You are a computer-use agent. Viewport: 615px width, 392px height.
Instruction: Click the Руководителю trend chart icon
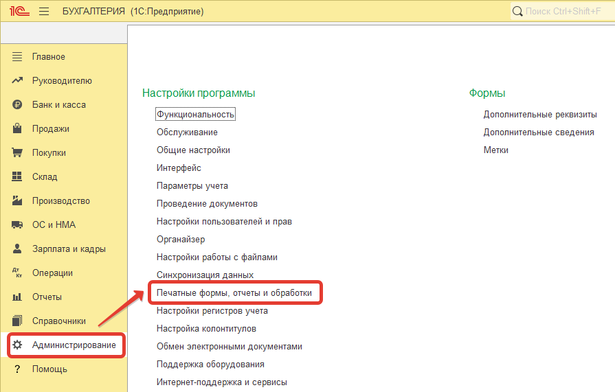pyautogui.click(x=17, y=80)
